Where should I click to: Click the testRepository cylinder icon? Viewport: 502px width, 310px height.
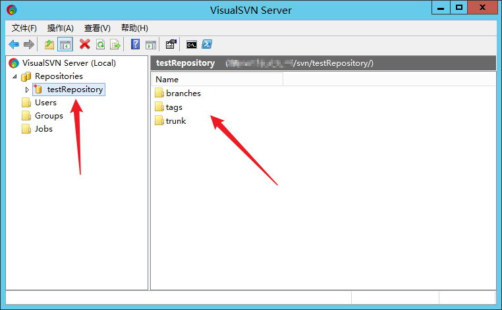[38, 90]
